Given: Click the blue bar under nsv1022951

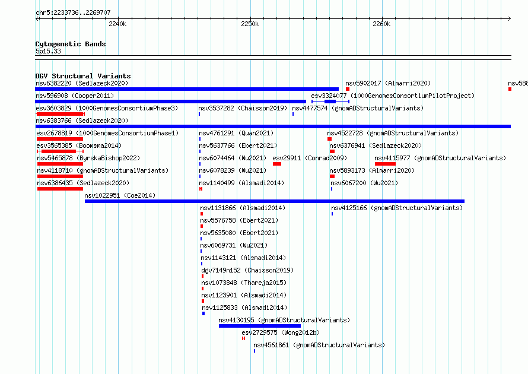Looking at the screenshot, I should pos(275,201).
